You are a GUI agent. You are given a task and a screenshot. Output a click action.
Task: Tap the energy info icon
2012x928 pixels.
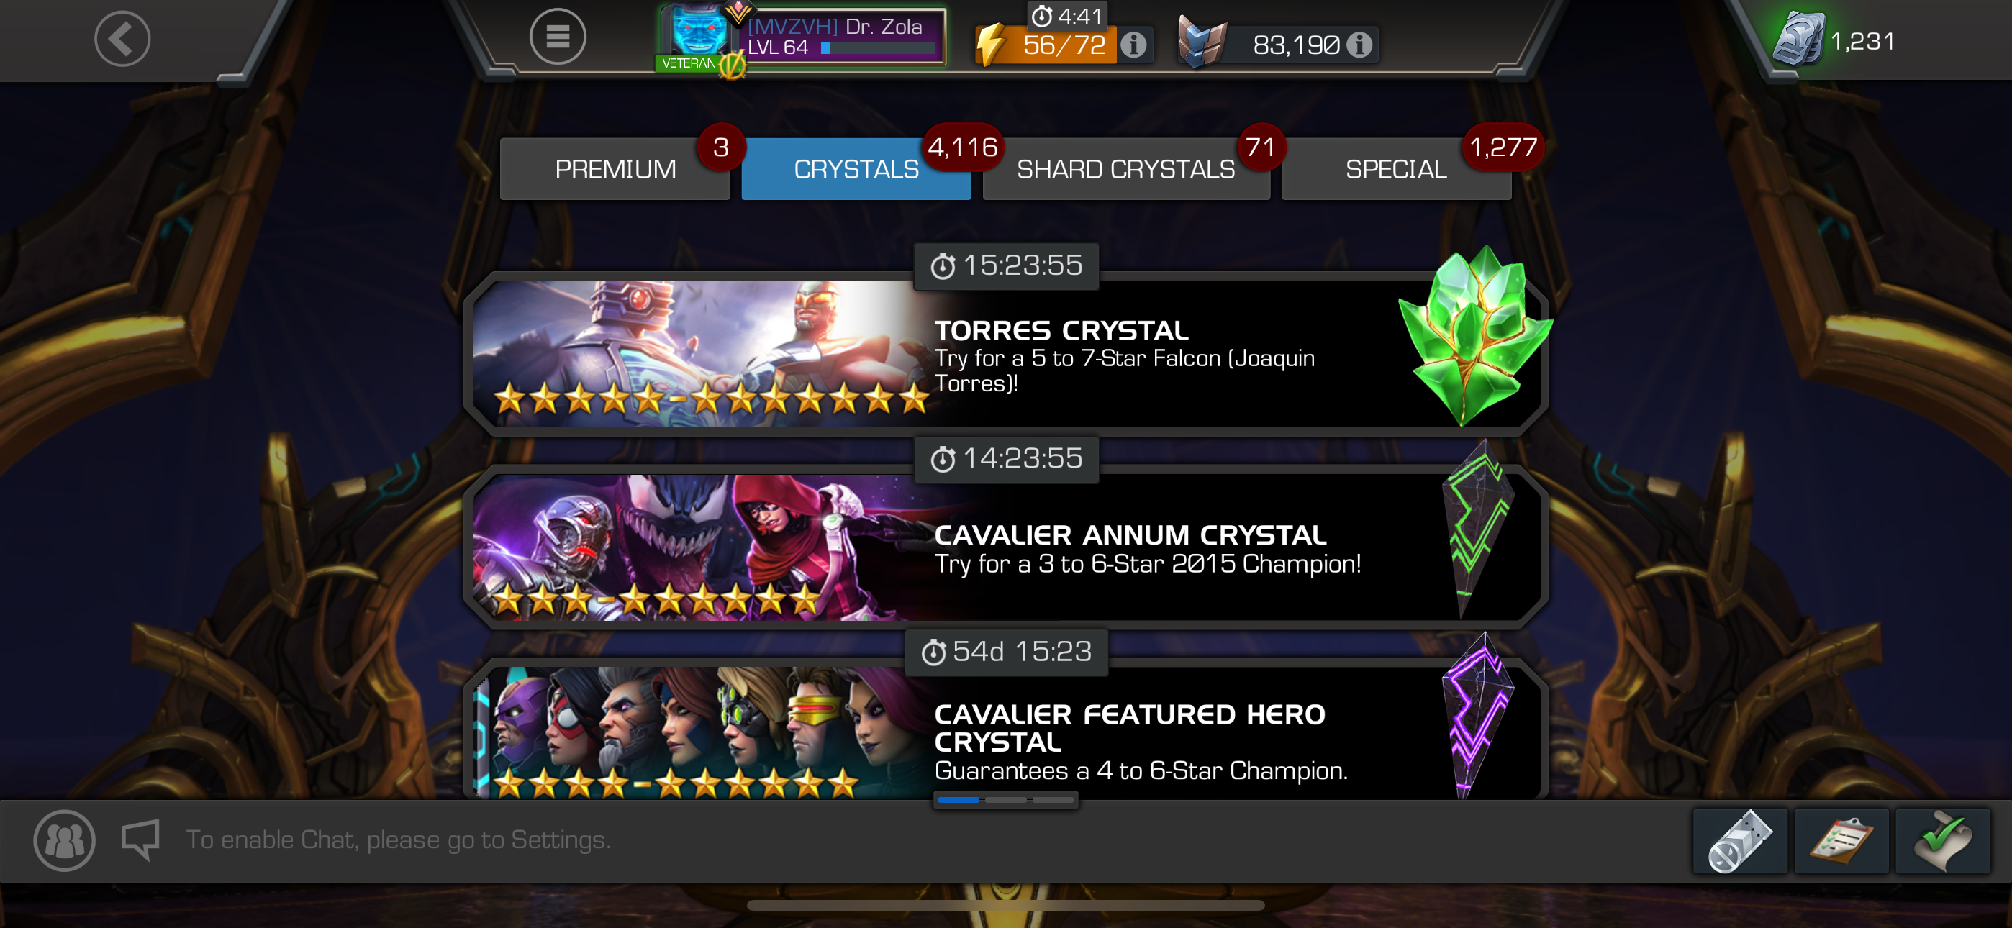[1133, 45]
